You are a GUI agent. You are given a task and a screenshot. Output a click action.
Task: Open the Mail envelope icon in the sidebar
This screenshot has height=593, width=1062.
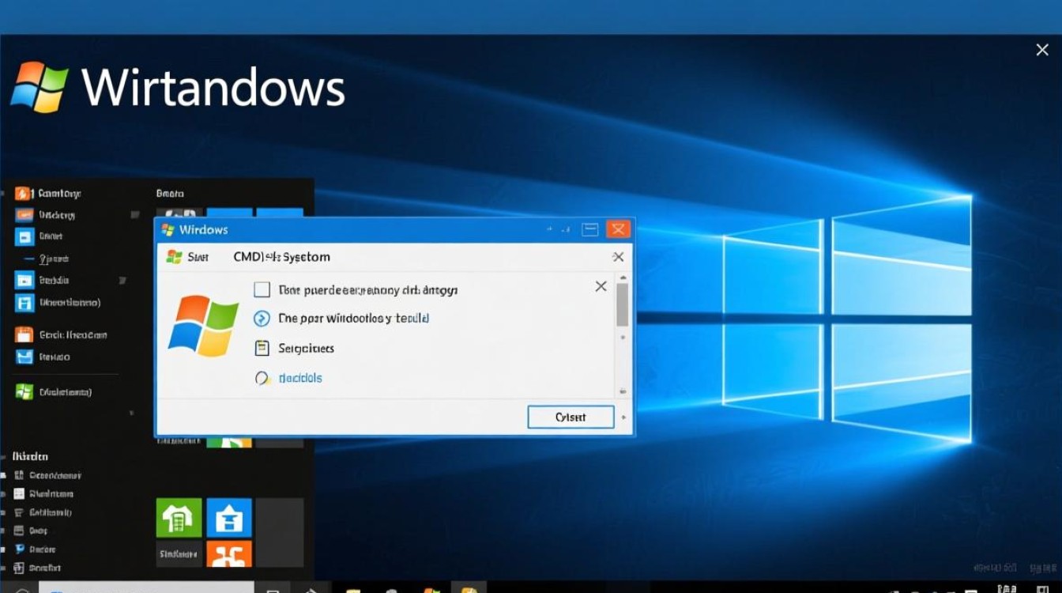click(x=24, y=357)
